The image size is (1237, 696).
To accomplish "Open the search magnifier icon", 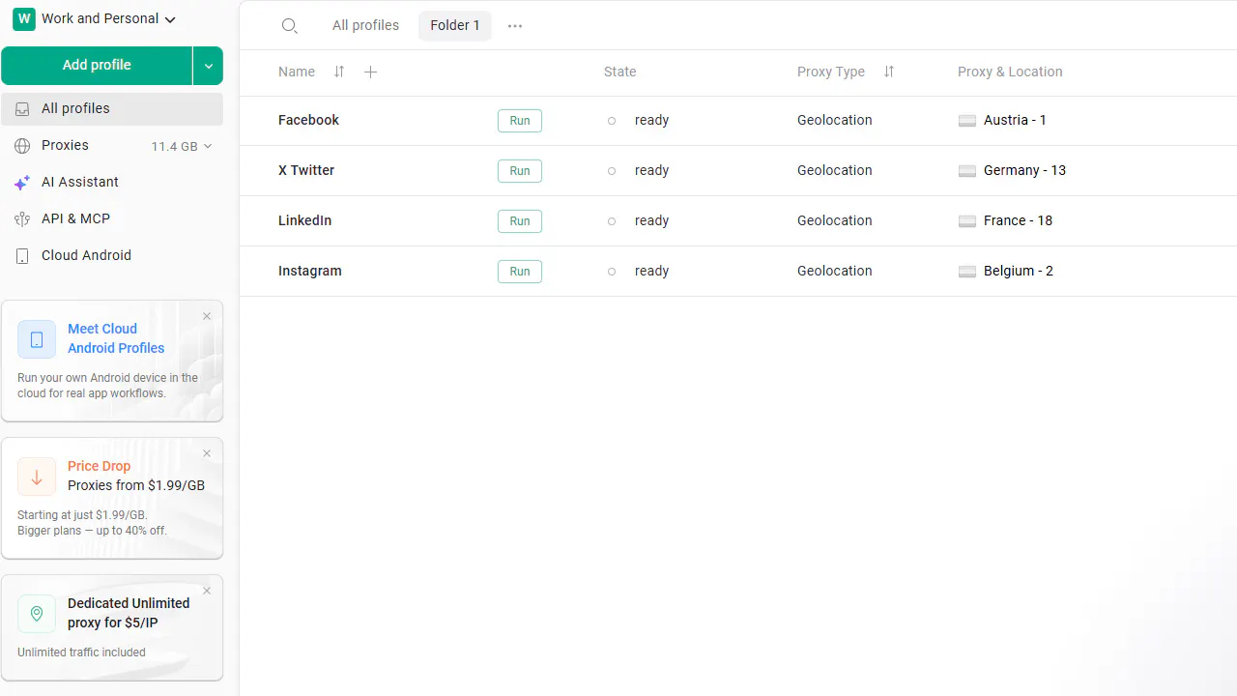I will pyautogui.click(x=289, y=26).
